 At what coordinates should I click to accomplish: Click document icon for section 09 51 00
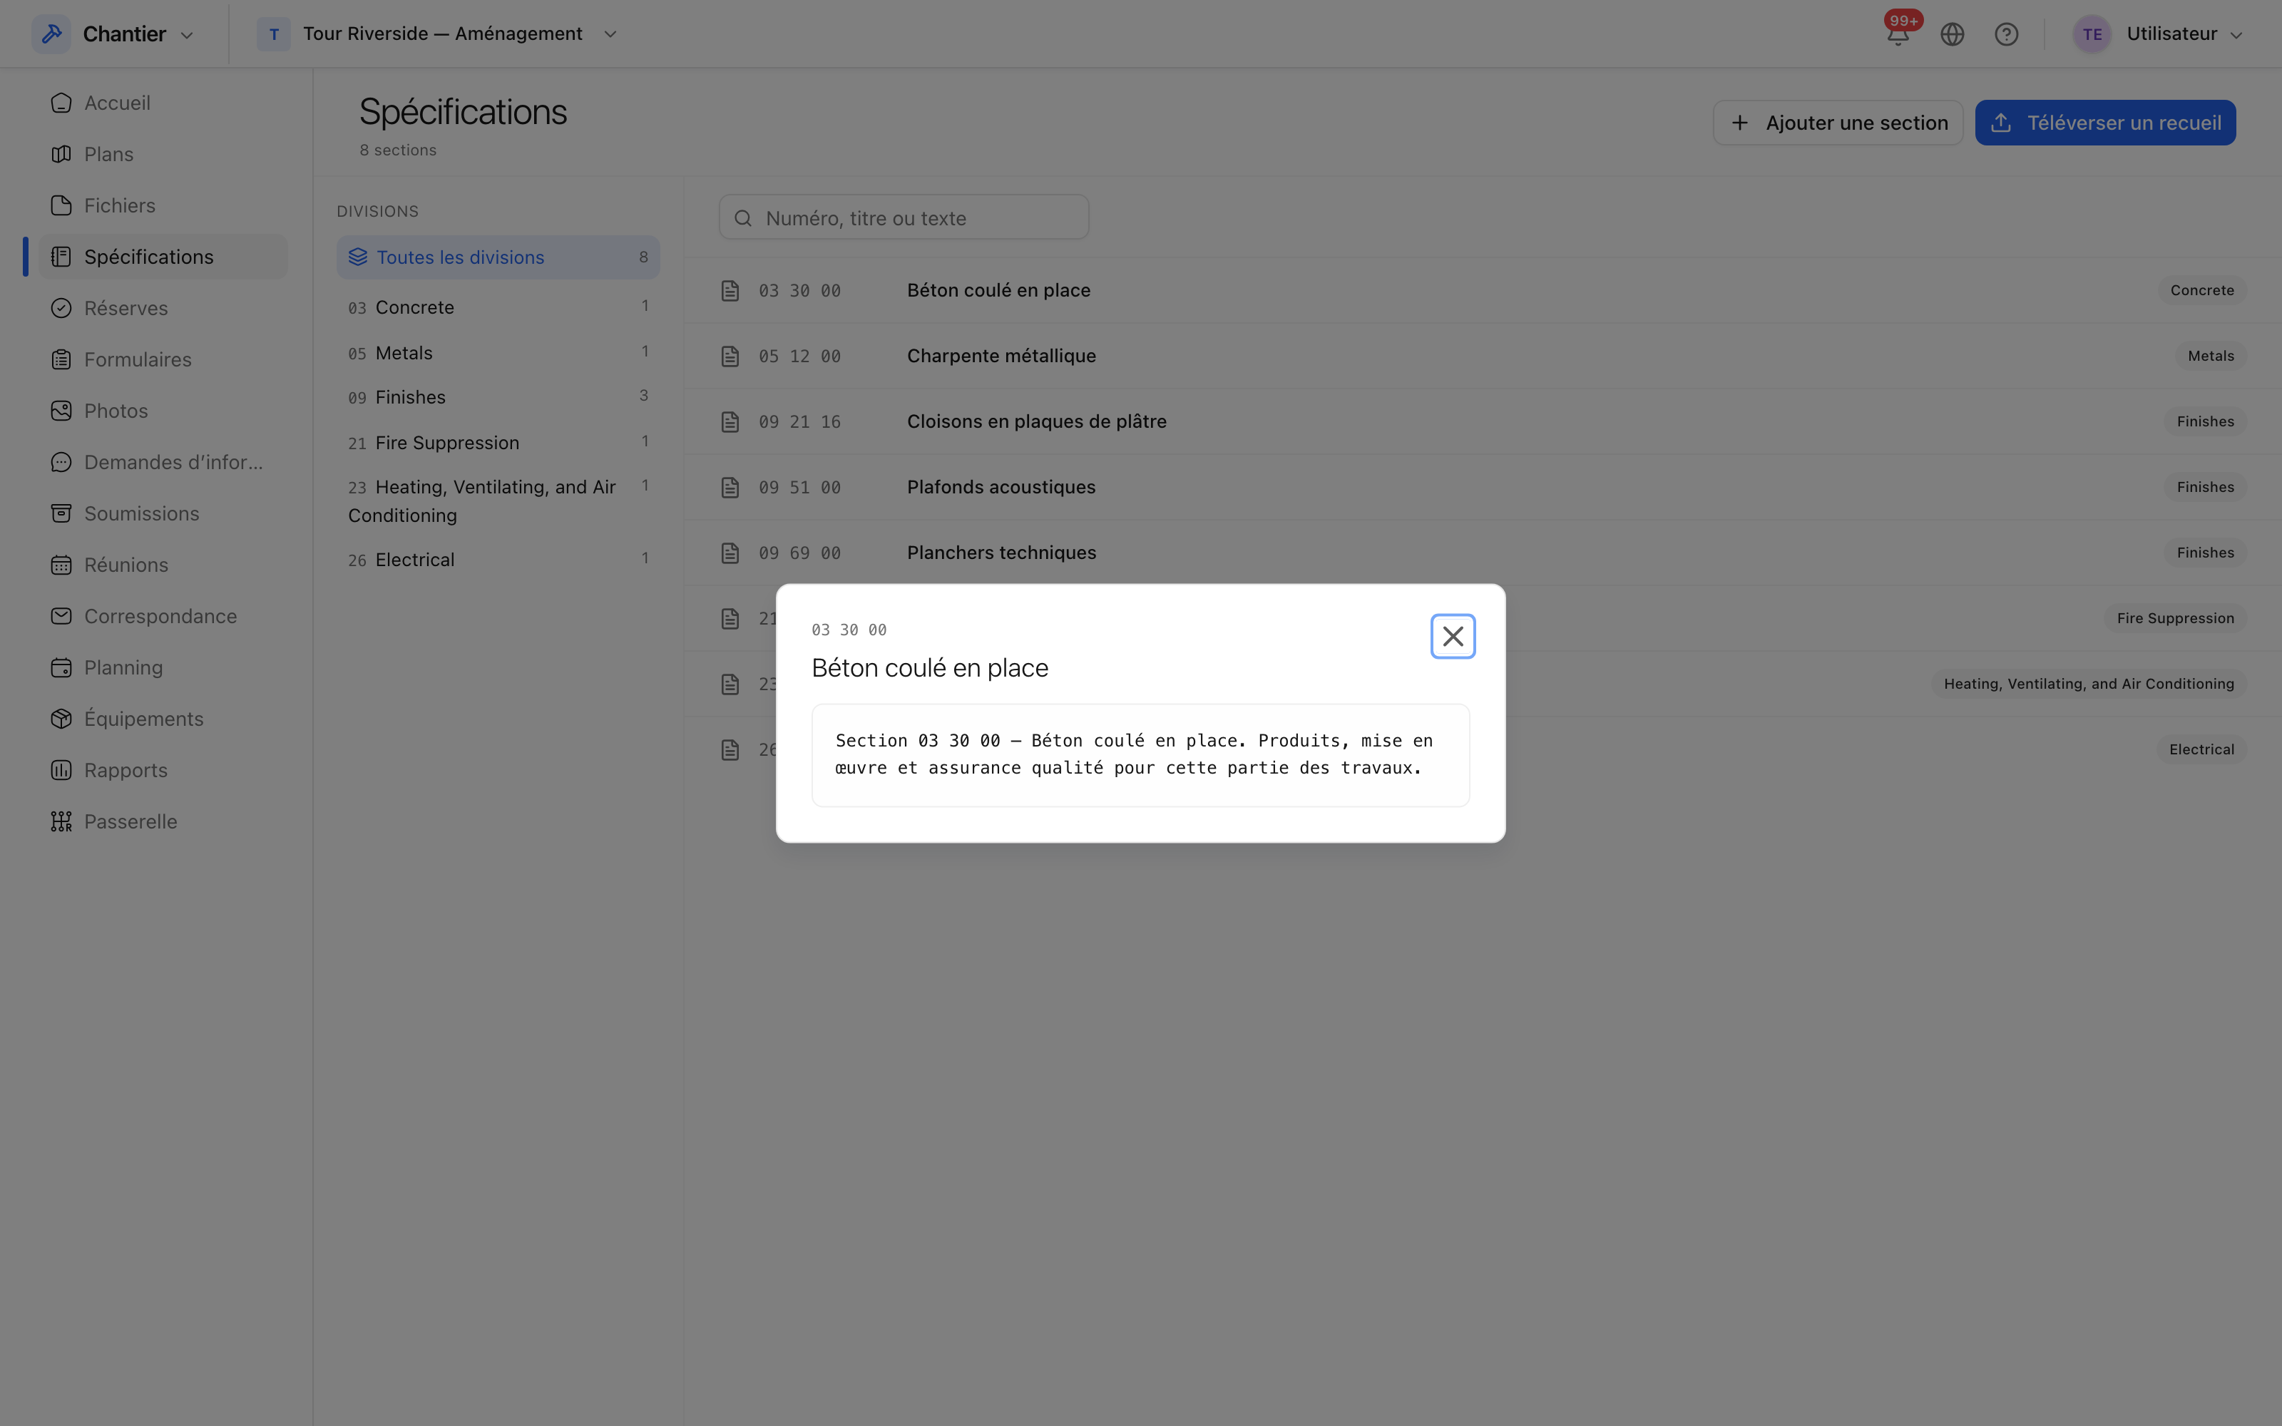(730, 487)
